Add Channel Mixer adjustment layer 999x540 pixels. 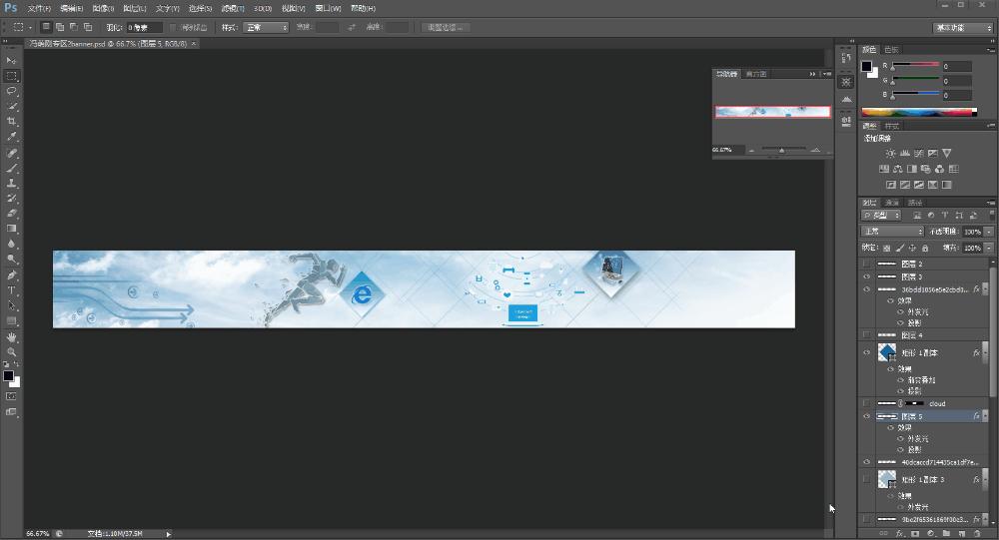pyautogui.click(x=940, y=170)
